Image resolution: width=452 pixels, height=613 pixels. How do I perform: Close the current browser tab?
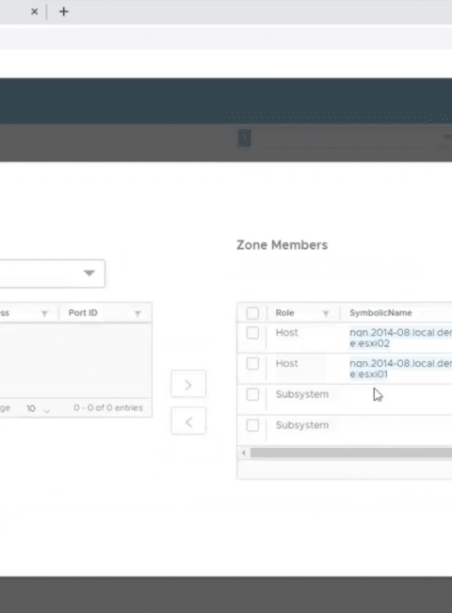pyautogui.click(x=34, y=11)
